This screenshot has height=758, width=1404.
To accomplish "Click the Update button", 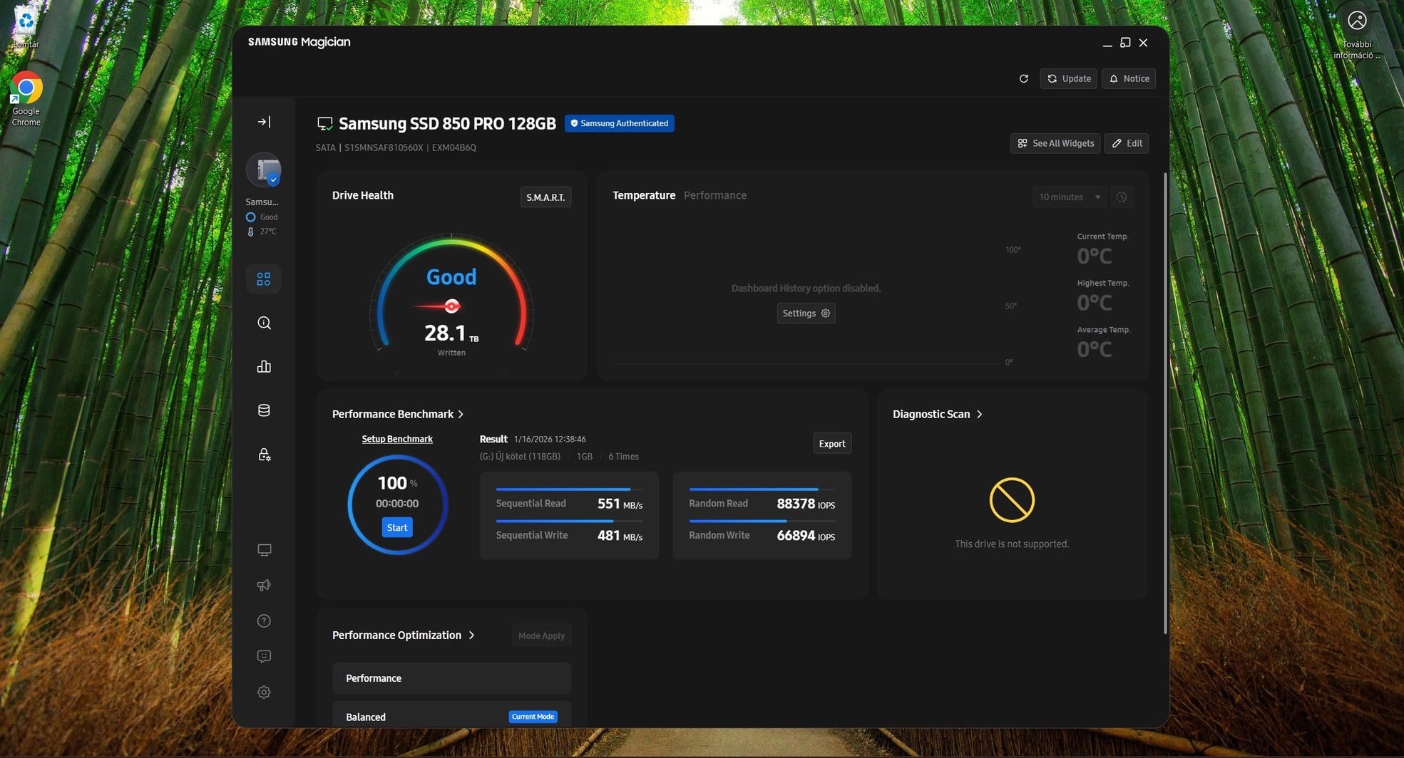I will point(1068,78).
